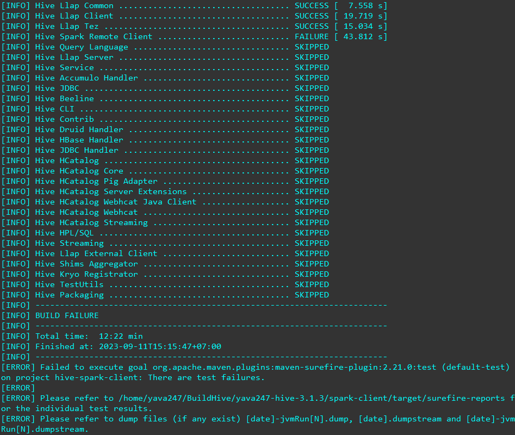Click the Finished at timestamp line
The height and width of the screenshot is (435, 515).
[x=128, y=346]
